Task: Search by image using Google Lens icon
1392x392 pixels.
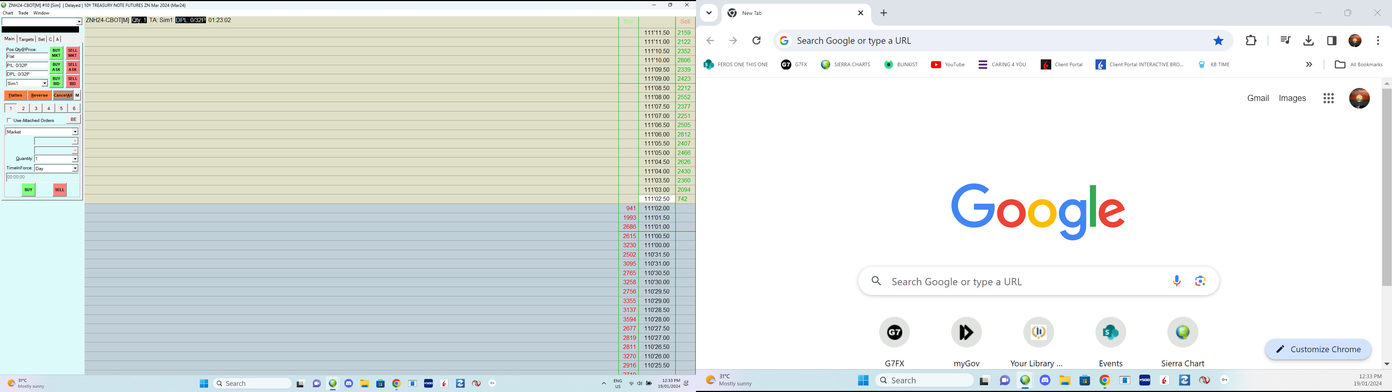Action: pyautogui.click(x=1200, y=281)
